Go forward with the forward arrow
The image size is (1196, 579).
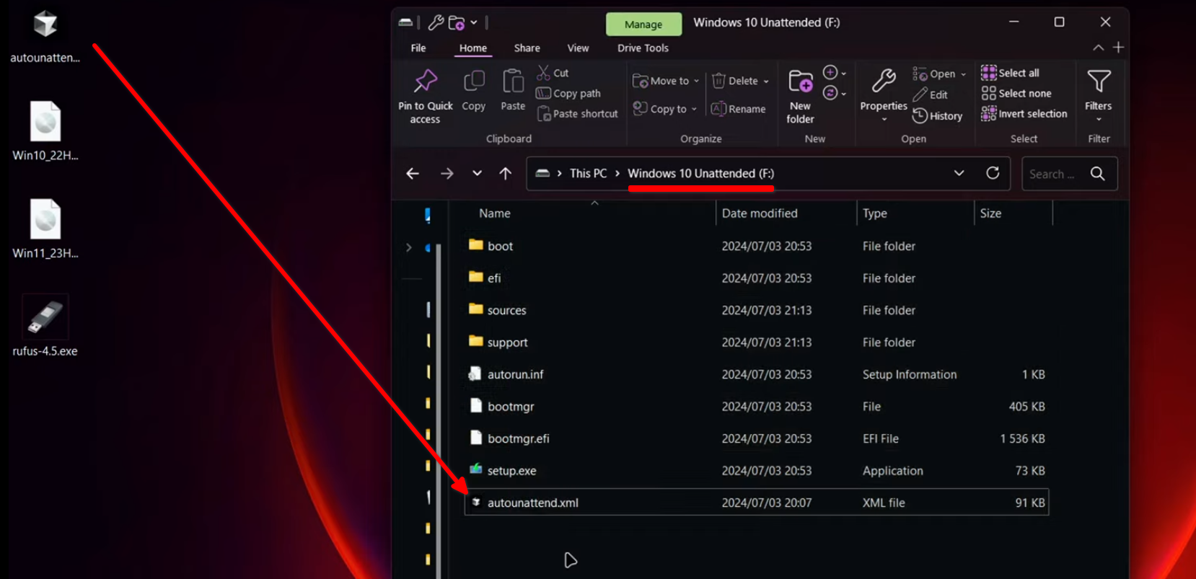(x=447, y=174)
